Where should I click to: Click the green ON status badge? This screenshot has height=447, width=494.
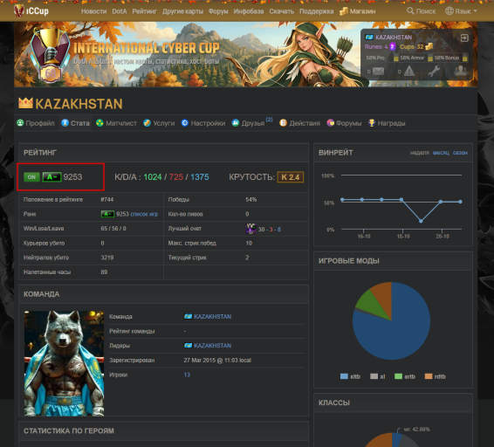31,177
